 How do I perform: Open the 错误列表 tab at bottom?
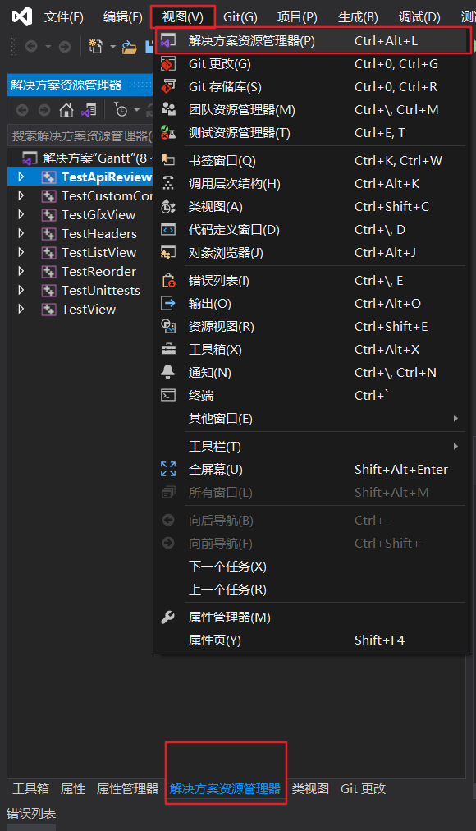tap(31, 814)
